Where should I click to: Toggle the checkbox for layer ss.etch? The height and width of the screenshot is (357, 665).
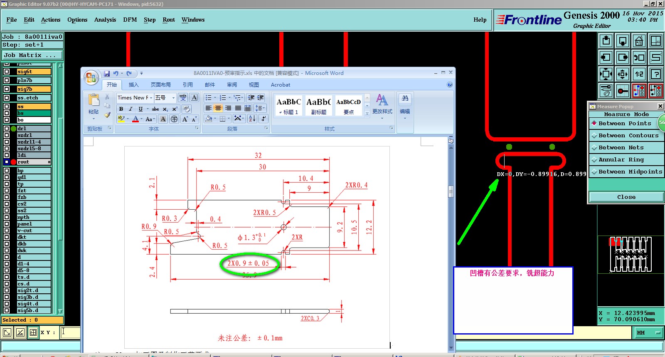[7, 98]
